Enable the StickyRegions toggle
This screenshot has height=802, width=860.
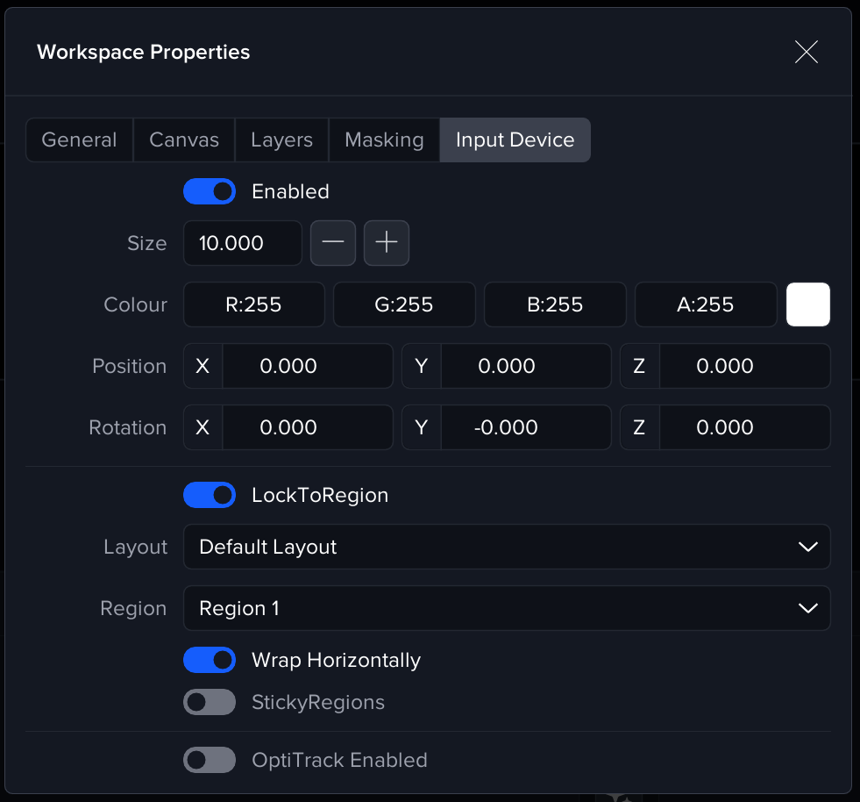tap(210, 702)
